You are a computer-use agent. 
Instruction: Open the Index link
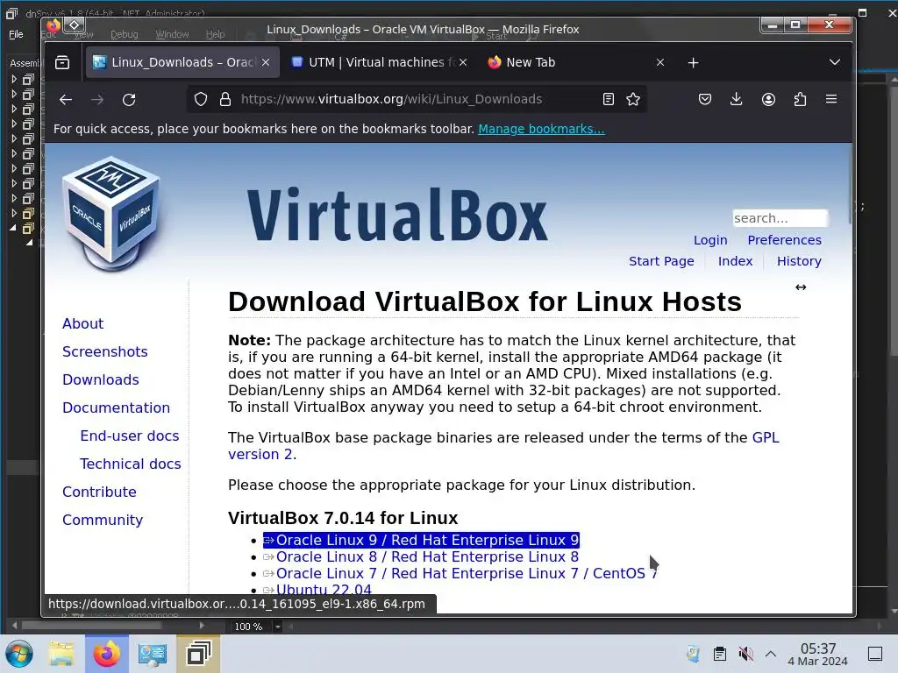[736, 261]
